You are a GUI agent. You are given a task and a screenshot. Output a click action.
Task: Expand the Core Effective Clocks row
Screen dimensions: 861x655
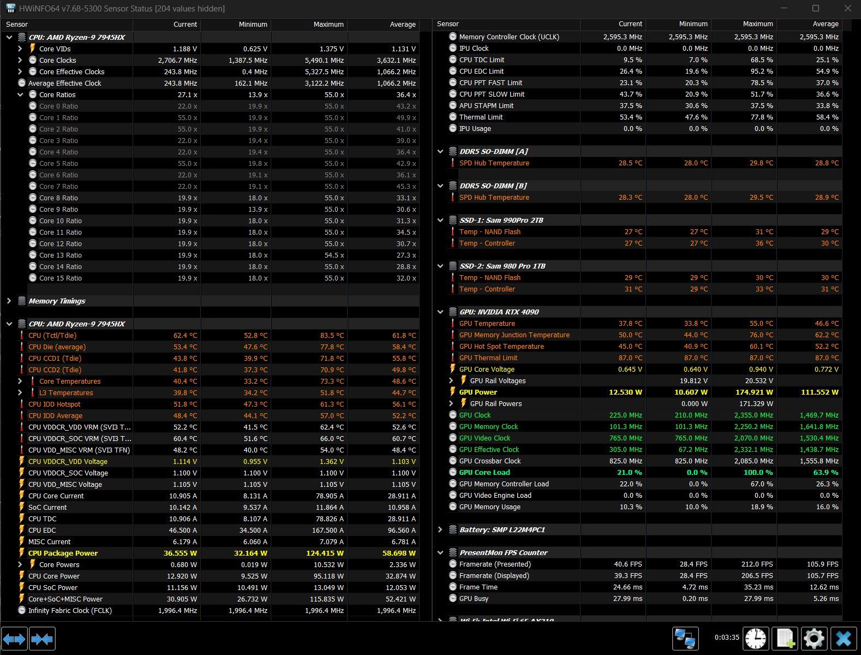coord(20,72)
